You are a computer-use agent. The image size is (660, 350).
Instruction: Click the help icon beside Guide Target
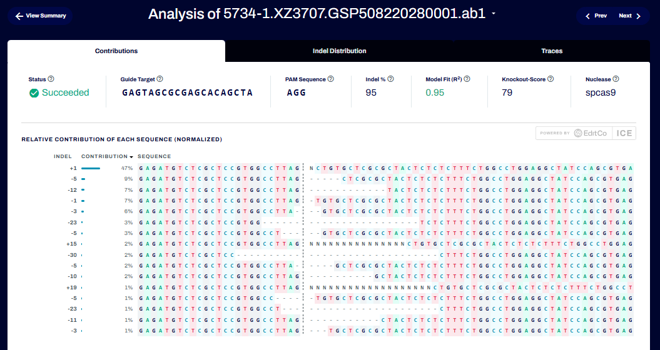[x=160, y=79]
